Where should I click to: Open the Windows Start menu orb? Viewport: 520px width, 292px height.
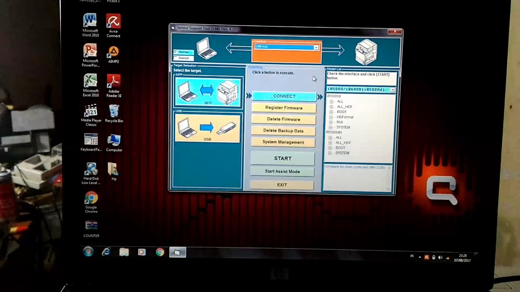88,252
